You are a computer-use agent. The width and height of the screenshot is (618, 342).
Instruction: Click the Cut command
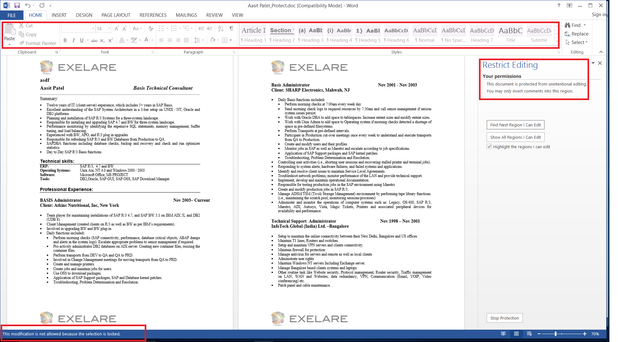pyautogui.click(x=26, y=26)
